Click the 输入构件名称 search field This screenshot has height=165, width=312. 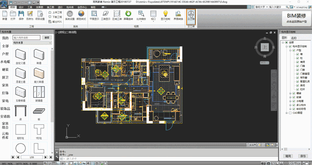point(27,38)
